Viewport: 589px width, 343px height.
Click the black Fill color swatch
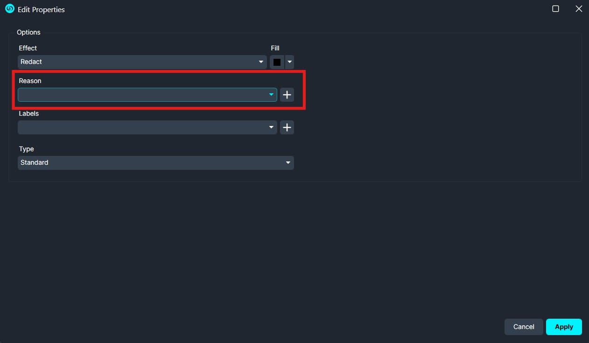click(277, 62)
